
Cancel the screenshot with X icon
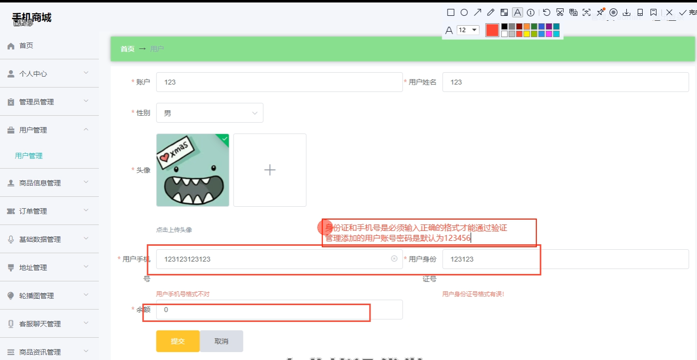point(669,12)
